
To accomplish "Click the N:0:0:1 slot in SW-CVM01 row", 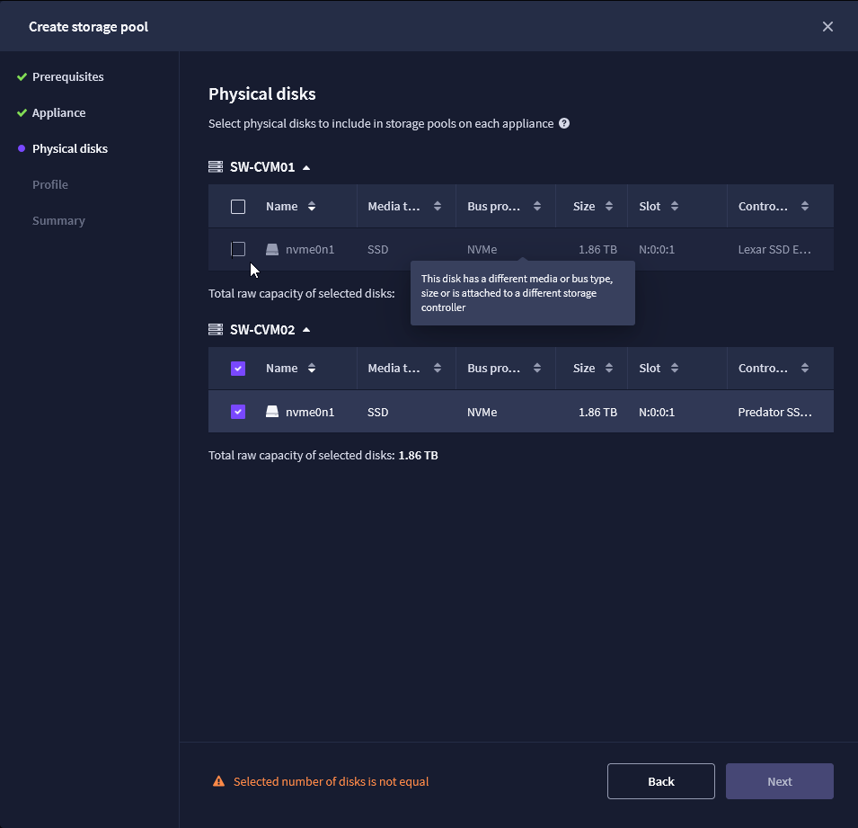I will click(657, 249).
